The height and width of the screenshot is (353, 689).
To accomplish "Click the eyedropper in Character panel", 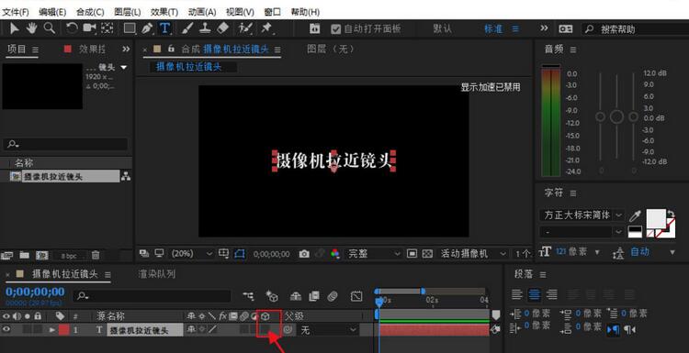I will (635, 215).
